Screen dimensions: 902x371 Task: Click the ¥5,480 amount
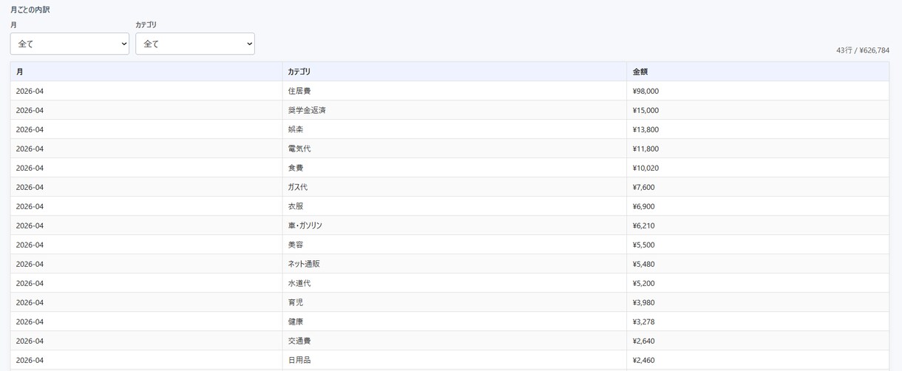click(643, 264)
